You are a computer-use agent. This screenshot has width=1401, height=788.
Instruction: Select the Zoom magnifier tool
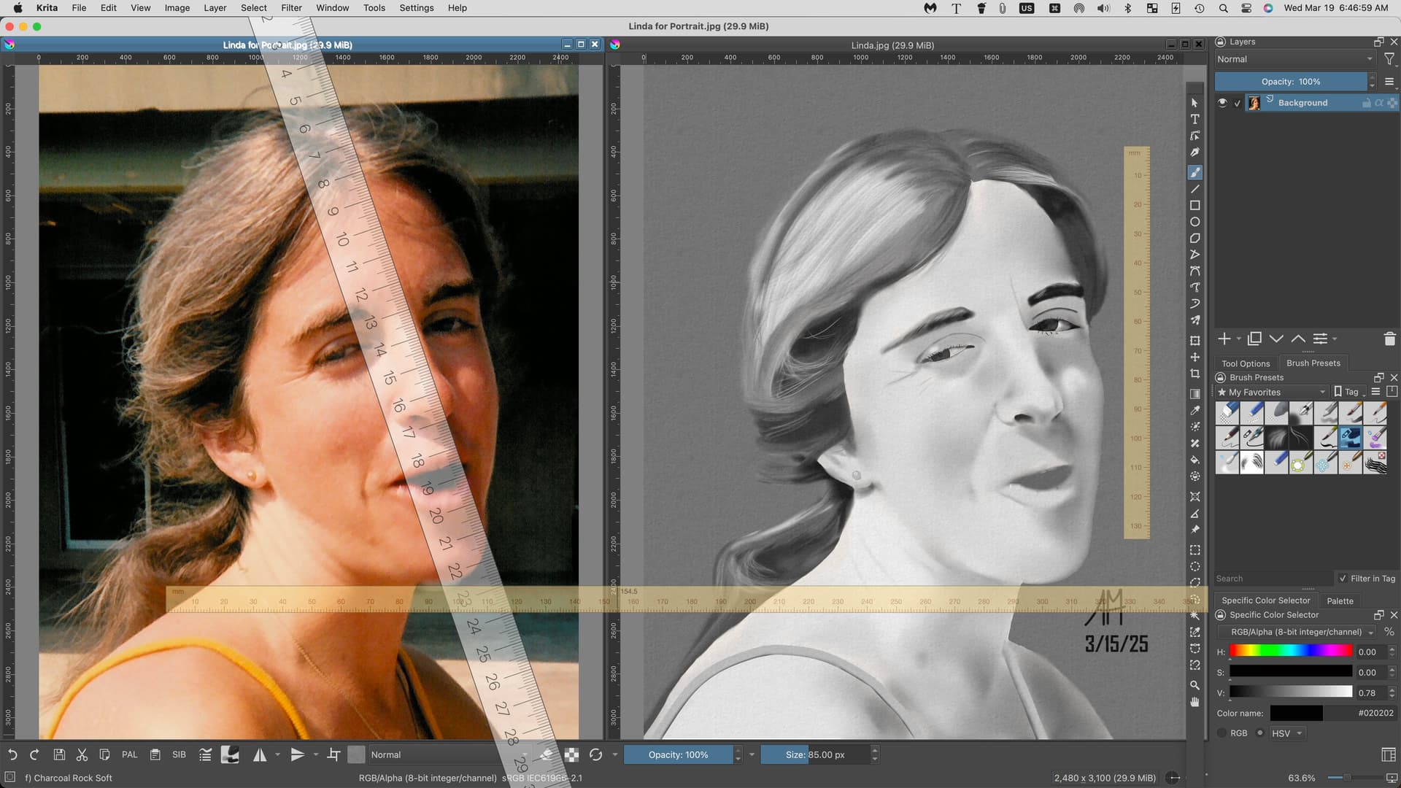pyautogui.click(x=1194, y=685)
